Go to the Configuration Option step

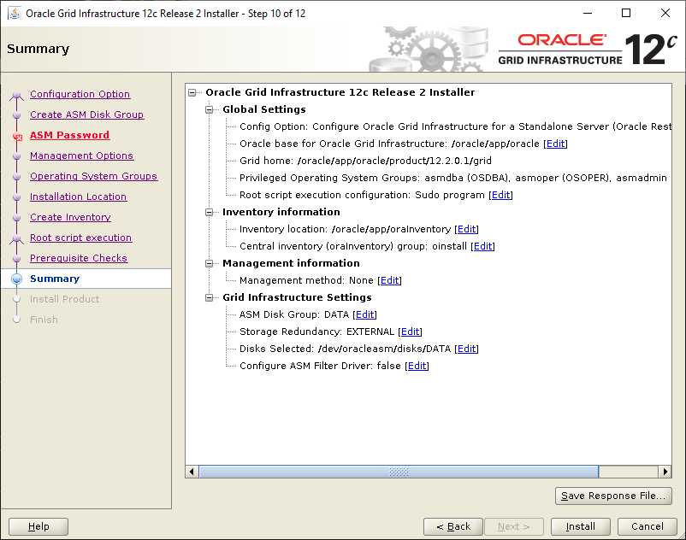(x=80, y=94)
